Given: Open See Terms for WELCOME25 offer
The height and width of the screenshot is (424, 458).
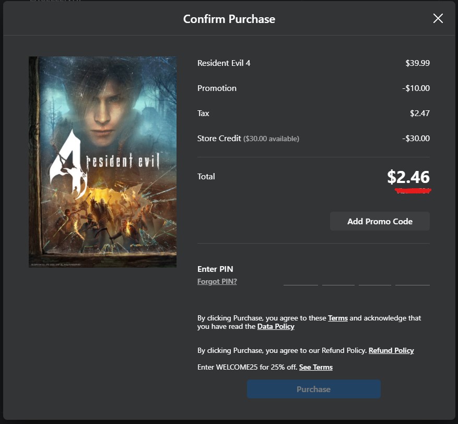Looking at the screenshot, I should tap(315, 367).
